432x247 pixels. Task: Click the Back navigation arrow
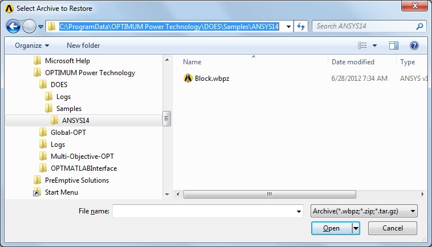point(13,27)
